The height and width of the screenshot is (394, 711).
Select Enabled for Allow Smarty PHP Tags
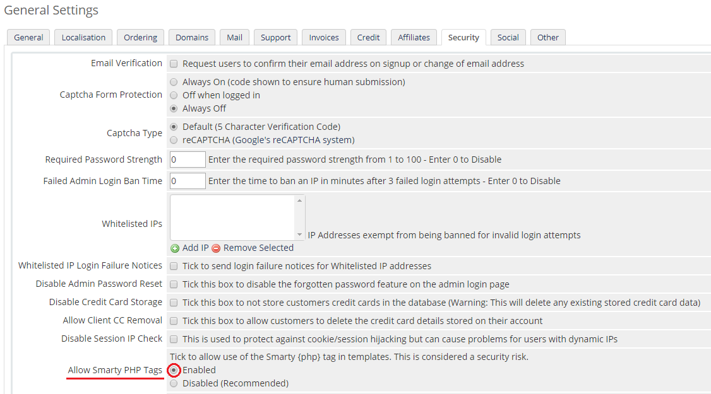174,371
